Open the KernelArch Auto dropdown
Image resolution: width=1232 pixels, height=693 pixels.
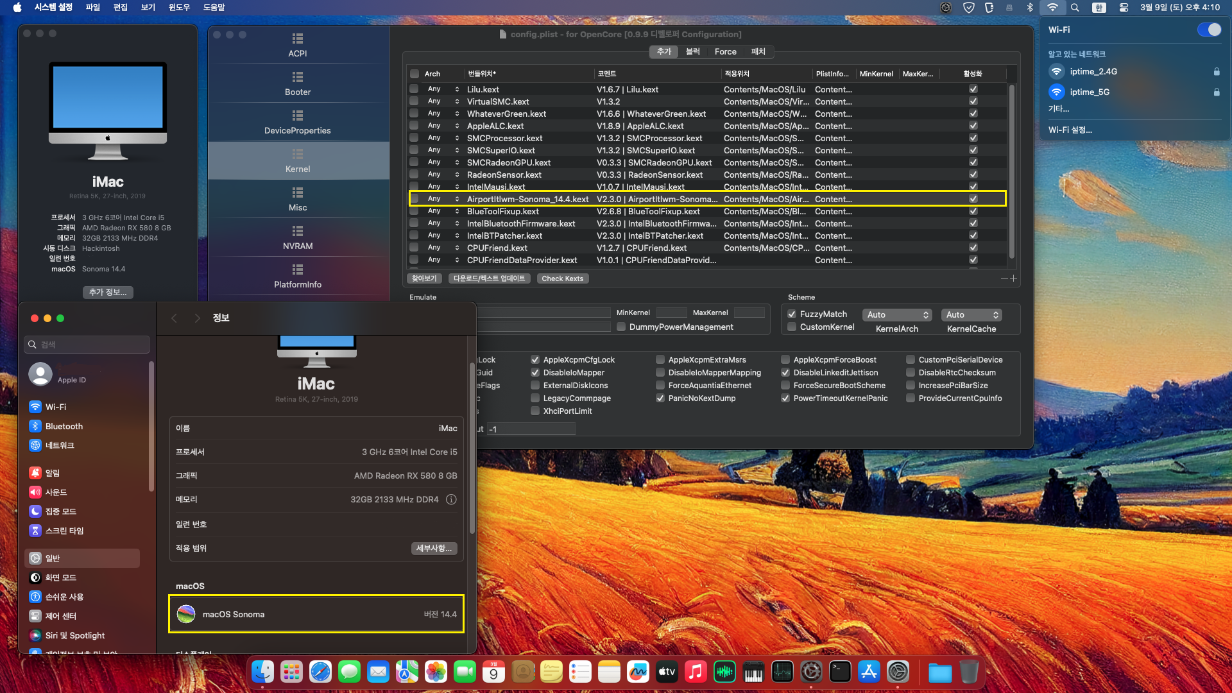tap(897, 315)
